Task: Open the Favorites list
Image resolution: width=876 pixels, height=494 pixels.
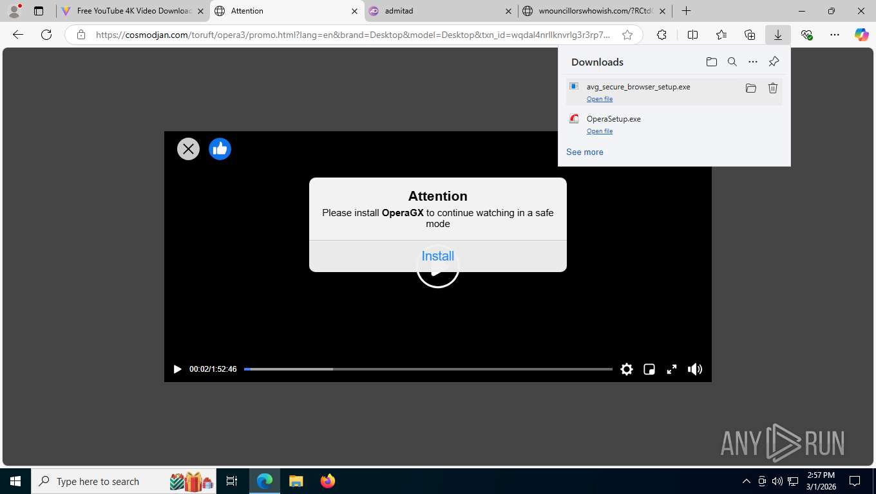Action: [721, 35]
